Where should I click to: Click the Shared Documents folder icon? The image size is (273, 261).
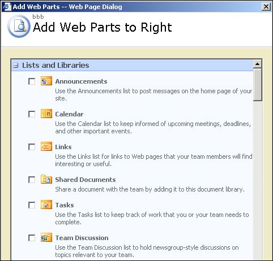[46, 179]
